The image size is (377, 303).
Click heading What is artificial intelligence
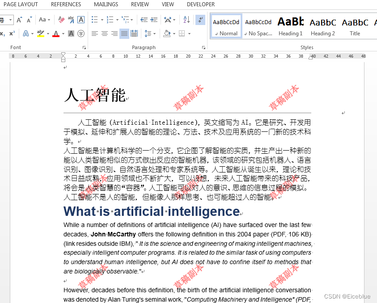coord(152,211)
